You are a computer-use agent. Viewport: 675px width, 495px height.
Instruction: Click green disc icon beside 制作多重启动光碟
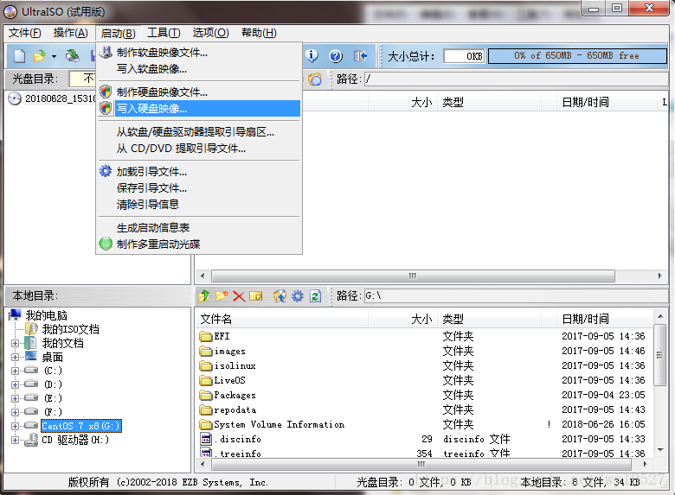(x=106, y=244)
